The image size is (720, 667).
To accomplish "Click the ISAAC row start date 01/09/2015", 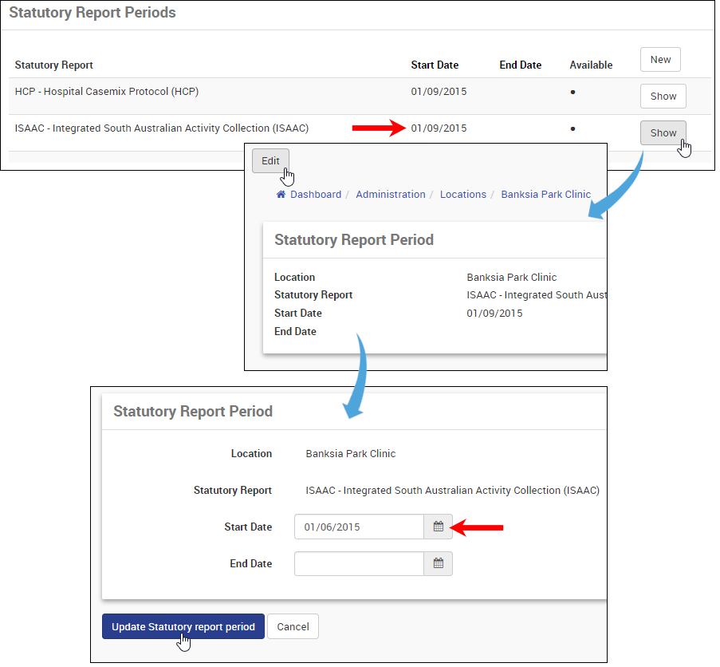I will pyautogui.click(x=439, y=128).
